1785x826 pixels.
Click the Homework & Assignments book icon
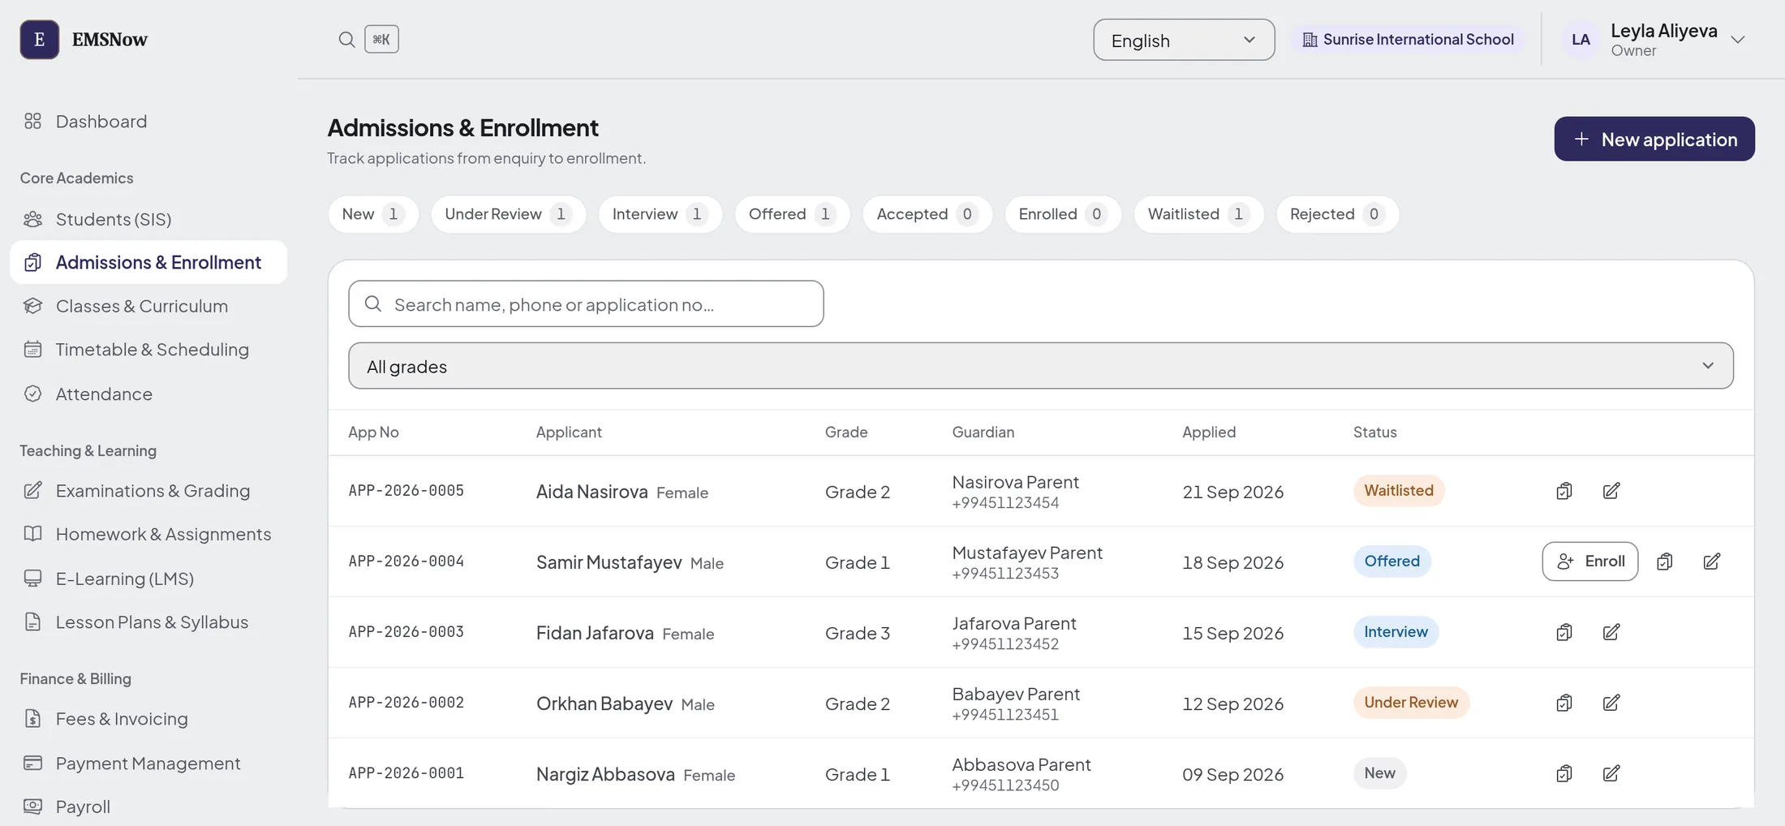(x=32, y=534)
